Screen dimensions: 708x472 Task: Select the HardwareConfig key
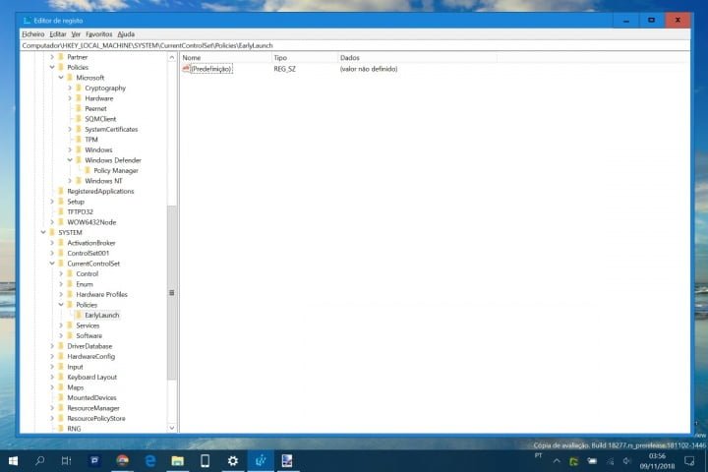click(90, 356)
